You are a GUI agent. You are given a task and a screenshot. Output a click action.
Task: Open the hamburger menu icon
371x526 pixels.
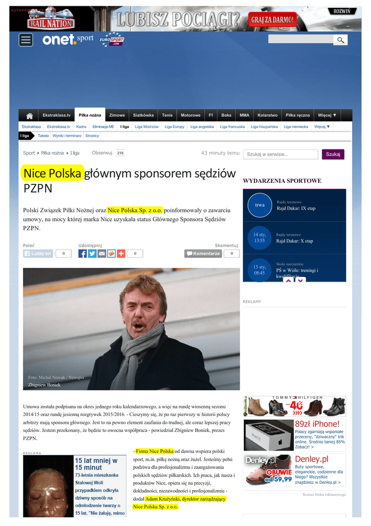26,40
